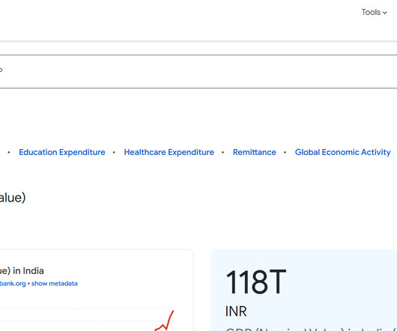
Task: Click the section heading ending 'alue)'
Action: (13, 198)
